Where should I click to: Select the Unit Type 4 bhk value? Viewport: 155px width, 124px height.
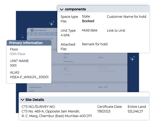pyautogui.click(x=65, y=35)
